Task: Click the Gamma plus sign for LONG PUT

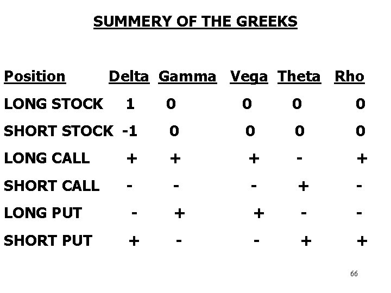Action: [179, 213]
